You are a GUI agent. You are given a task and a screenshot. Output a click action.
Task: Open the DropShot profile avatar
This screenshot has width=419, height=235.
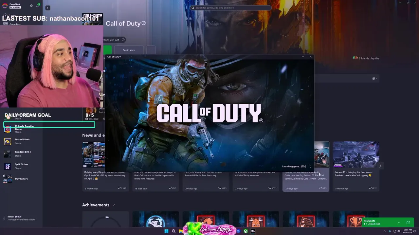point(5,6)
